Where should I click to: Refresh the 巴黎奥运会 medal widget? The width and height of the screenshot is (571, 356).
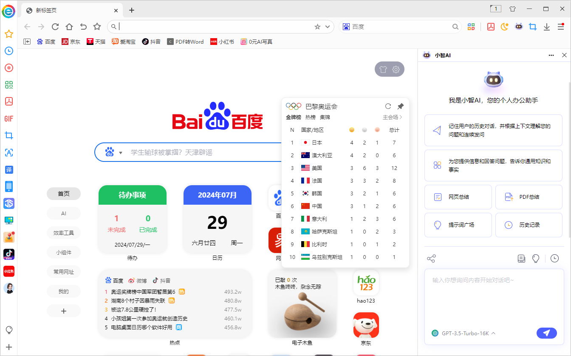click(x=388, y=106)
